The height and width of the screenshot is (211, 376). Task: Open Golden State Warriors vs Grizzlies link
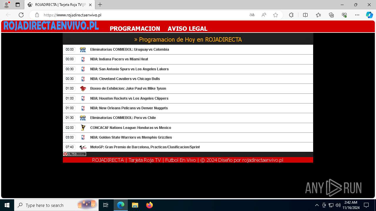131,137
